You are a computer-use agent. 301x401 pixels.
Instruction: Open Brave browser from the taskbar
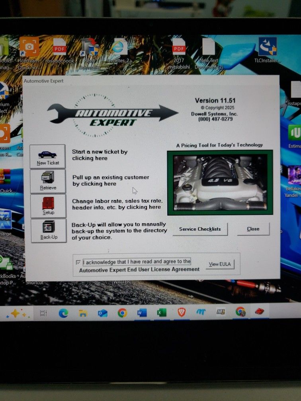182,312
